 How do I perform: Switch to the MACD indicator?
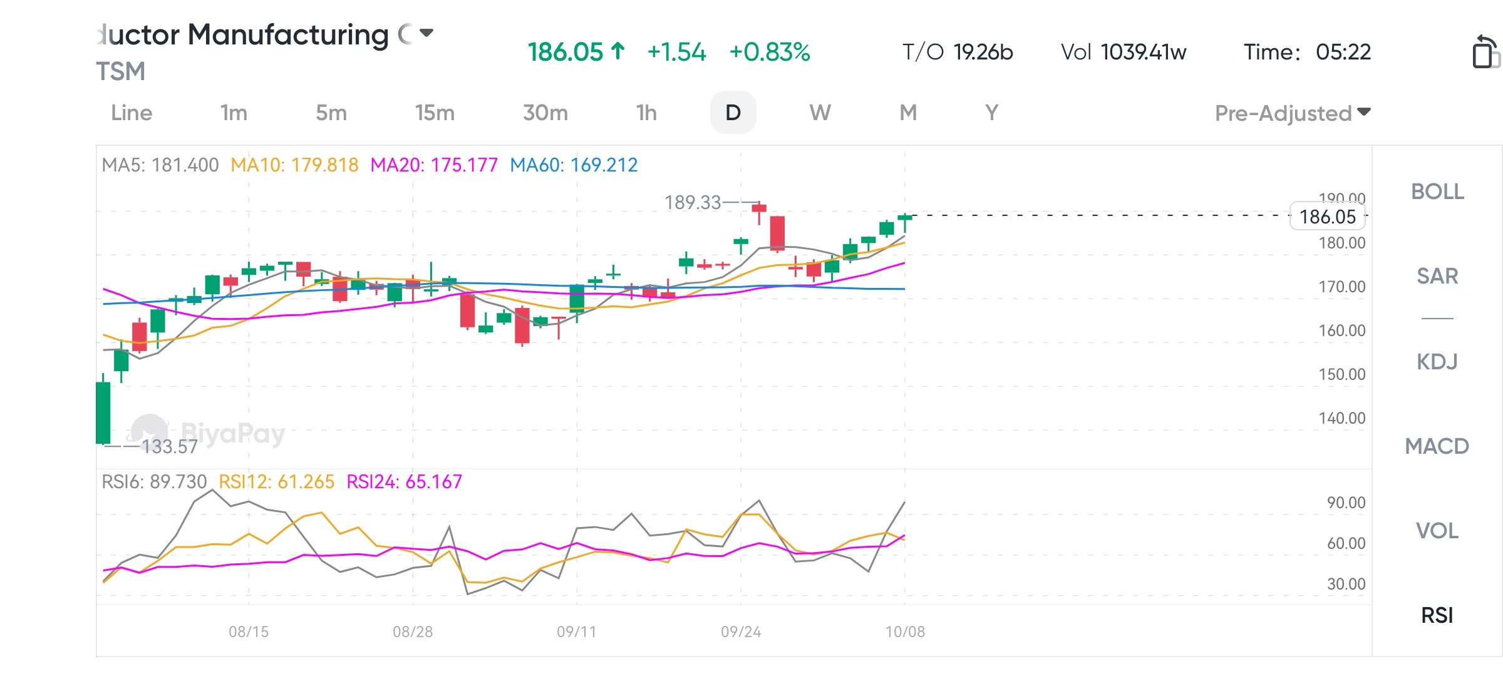coord(1437,446)
